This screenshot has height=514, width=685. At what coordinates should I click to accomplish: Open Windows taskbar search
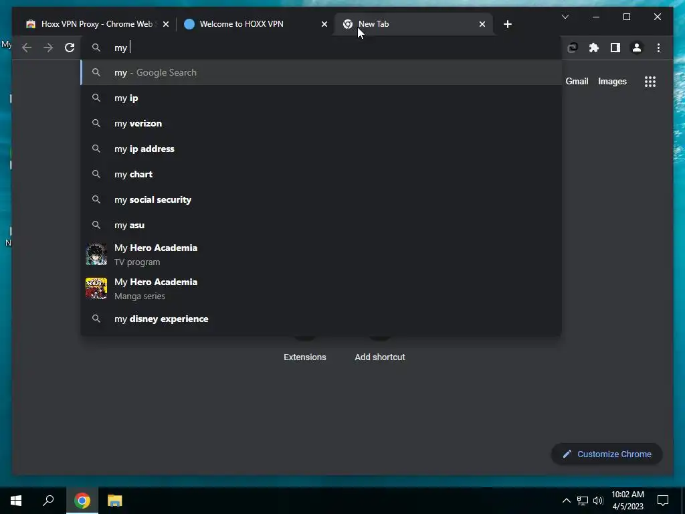[48, 501]
